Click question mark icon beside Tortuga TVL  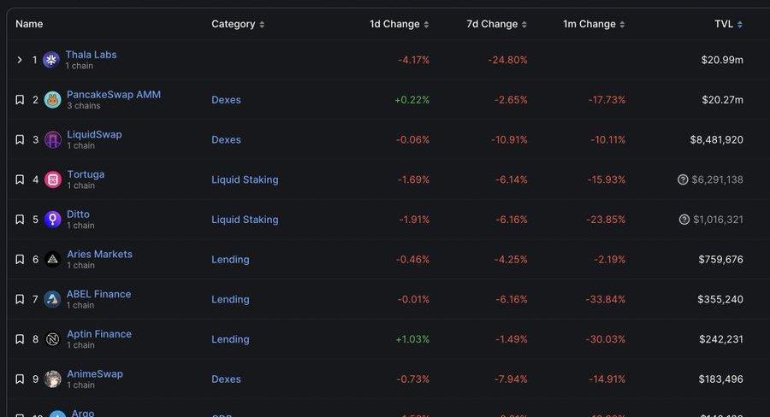(683, 179)
